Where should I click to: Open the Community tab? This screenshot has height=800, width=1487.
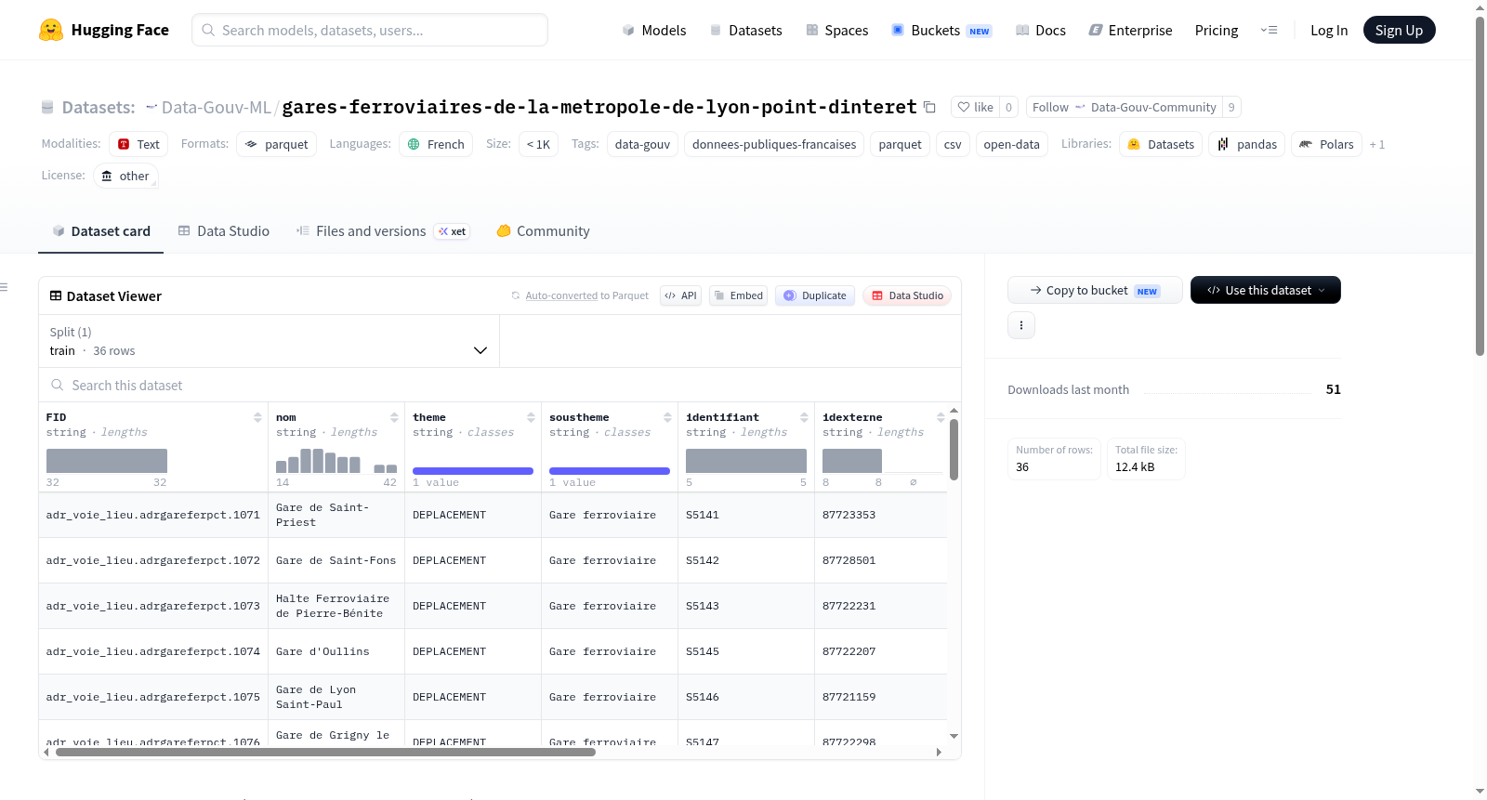coord(544,230)
